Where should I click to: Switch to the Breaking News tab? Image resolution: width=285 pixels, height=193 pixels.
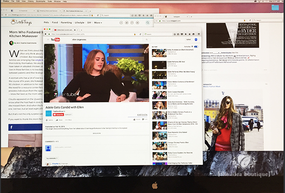49,11
